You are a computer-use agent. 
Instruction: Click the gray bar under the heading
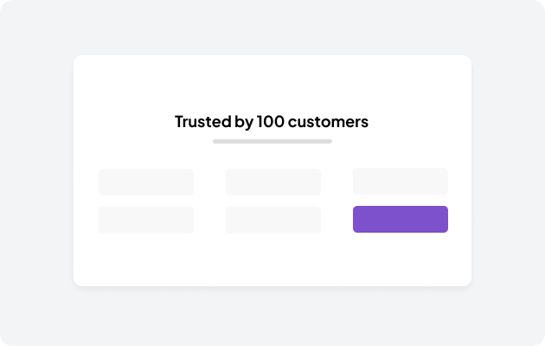click(x=272, y=141)
